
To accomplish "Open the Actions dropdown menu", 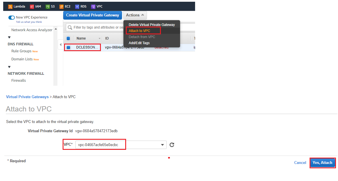I will coord(135,15).
